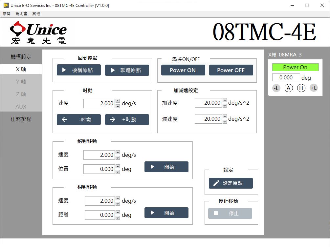Decrease 相對移動 距離 with down arrow
This screenshot has width=330, height=247.
118,217
